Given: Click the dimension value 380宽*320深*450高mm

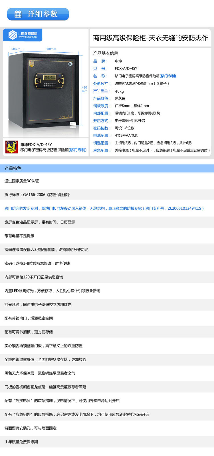Looking at the screenshot, I should pos(134,83).
